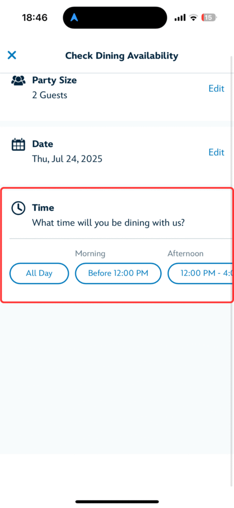Image resolution: width=234 pixels, height=508 pixels.
Task: Tap the Party Size guests icon
Action: click(18, 80)
